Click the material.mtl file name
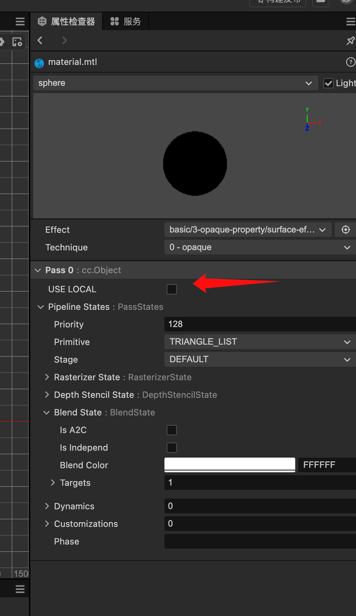 73,62
